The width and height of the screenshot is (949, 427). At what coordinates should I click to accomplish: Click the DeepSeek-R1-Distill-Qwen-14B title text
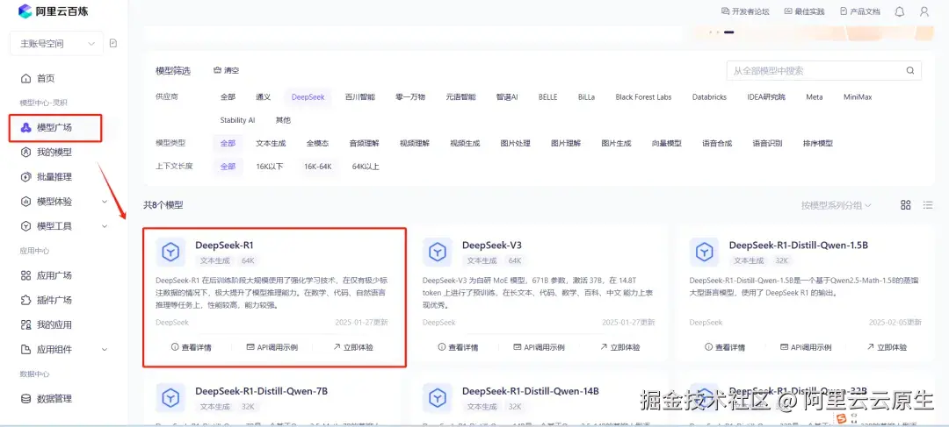[x=531, y=391]
